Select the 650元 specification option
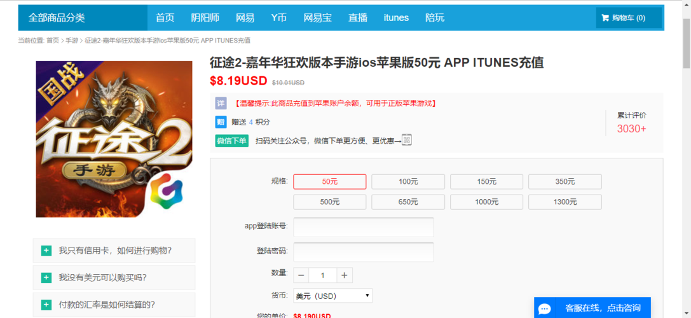691x318 pixels. click(408, 202)
